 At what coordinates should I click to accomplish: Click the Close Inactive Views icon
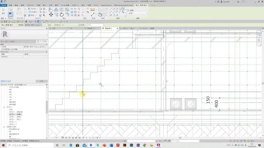[43, 21]
